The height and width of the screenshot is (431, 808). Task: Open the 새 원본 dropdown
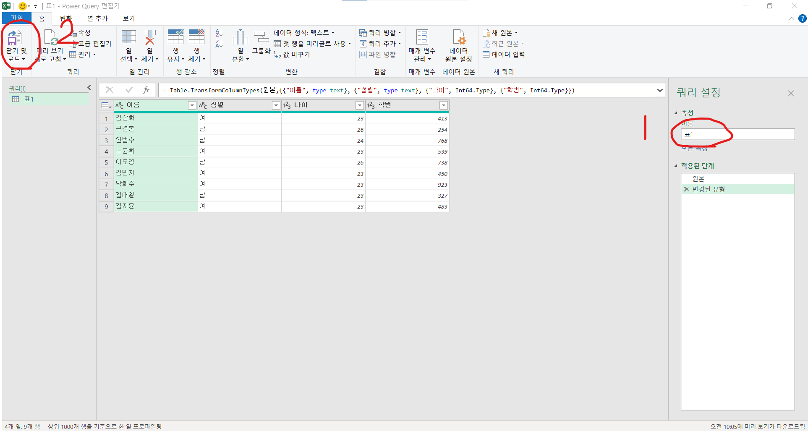tap(500, 33)
